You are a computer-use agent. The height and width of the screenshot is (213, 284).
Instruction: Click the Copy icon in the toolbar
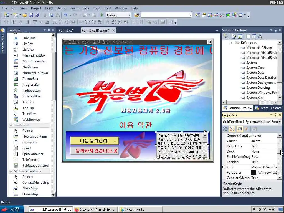coord(51,15)
